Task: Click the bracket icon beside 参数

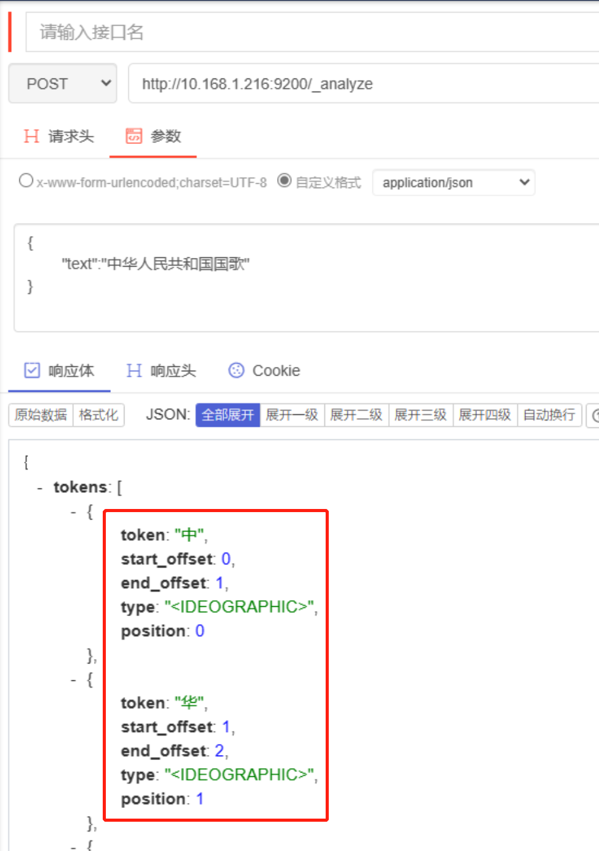Action: click(x=134, y=136)
